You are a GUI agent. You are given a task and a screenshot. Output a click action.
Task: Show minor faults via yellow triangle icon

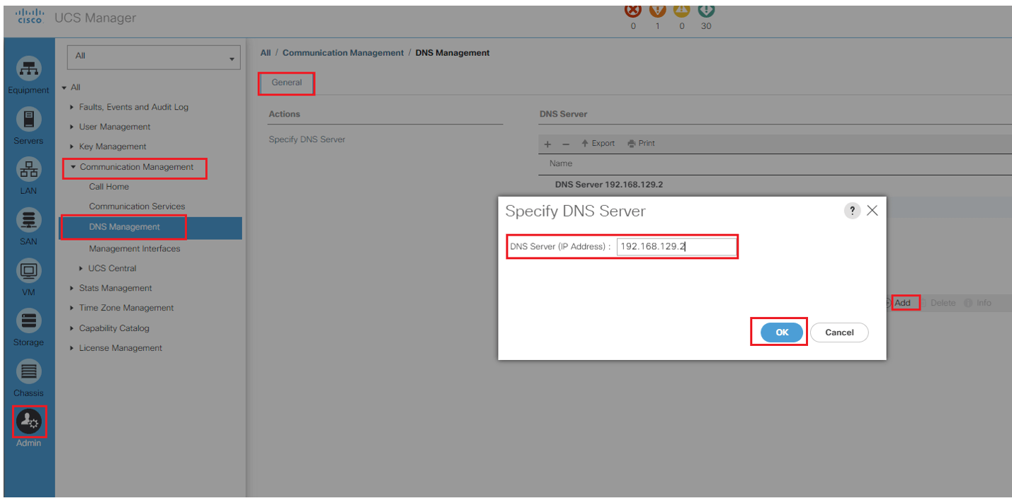681,10
